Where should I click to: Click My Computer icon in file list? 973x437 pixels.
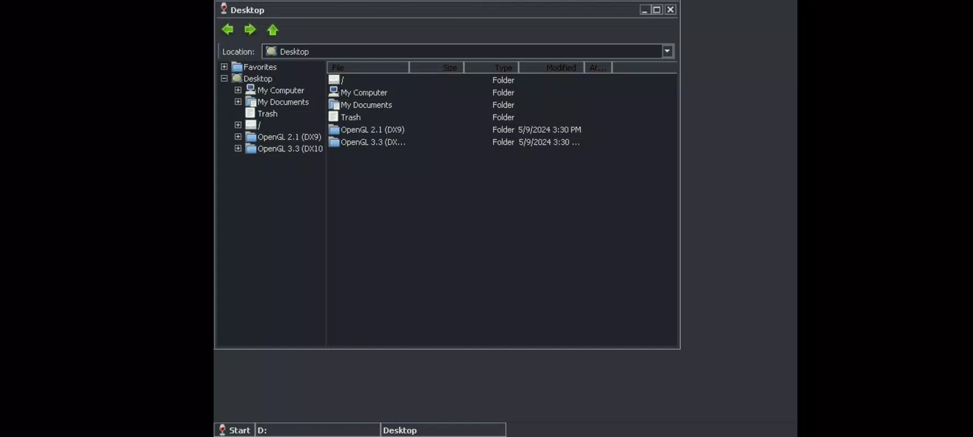(334, 92)
